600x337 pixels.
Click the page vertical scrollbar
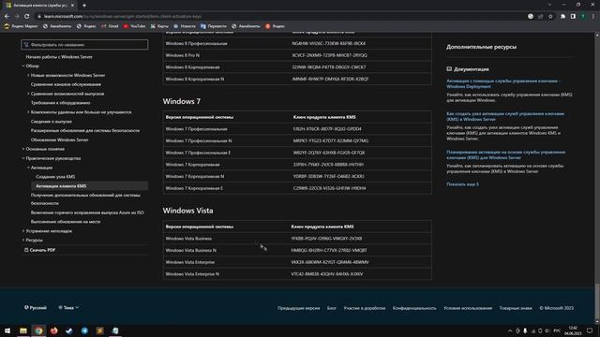[597, 301]
